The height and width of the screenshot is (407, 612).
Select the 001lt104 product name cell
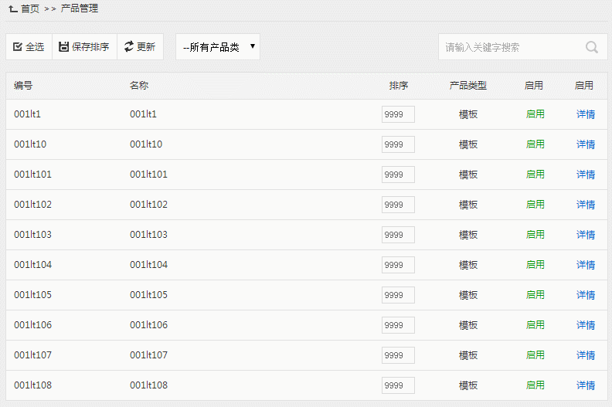tap(148, 265)
